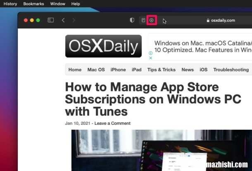Screen dimensions: 252x171
Task: Open the App Store Subscriptions article title
Action: (x=153, y=99)
